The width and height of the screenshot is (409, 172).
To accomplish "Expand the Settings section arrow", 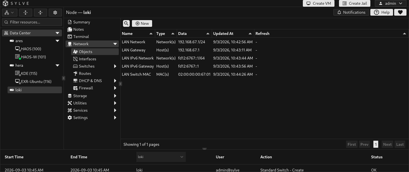I will coord(115,118).
